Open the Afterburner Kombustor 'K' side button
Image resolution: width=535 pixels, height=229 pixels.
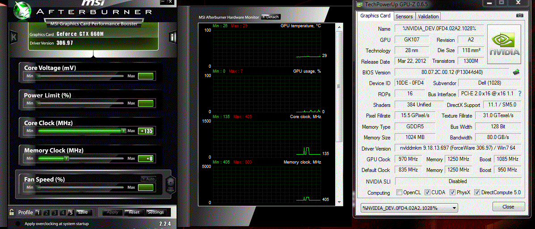pos(14,37)
